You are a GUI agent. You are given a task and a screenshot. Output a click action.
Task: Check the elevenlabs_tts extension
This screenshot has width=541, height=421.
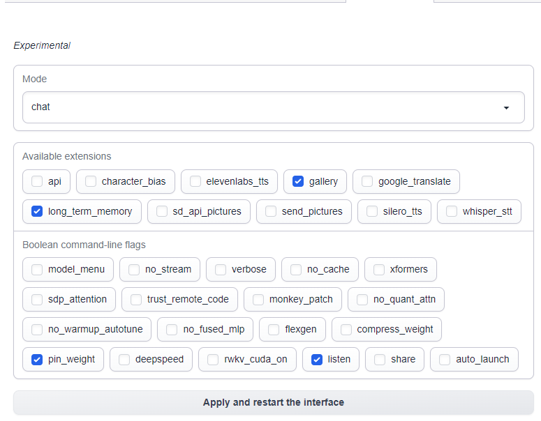[195, 181]
